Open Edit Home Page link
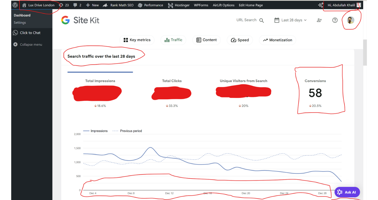The image size is (378, 200). (x=251, y=5)
